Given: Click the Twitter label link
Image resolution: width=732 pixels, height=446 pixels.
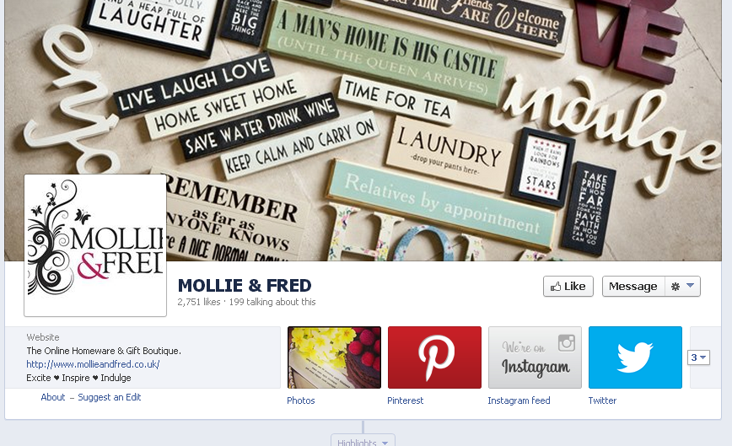Looking at the screenshot, I should point(602,400).
